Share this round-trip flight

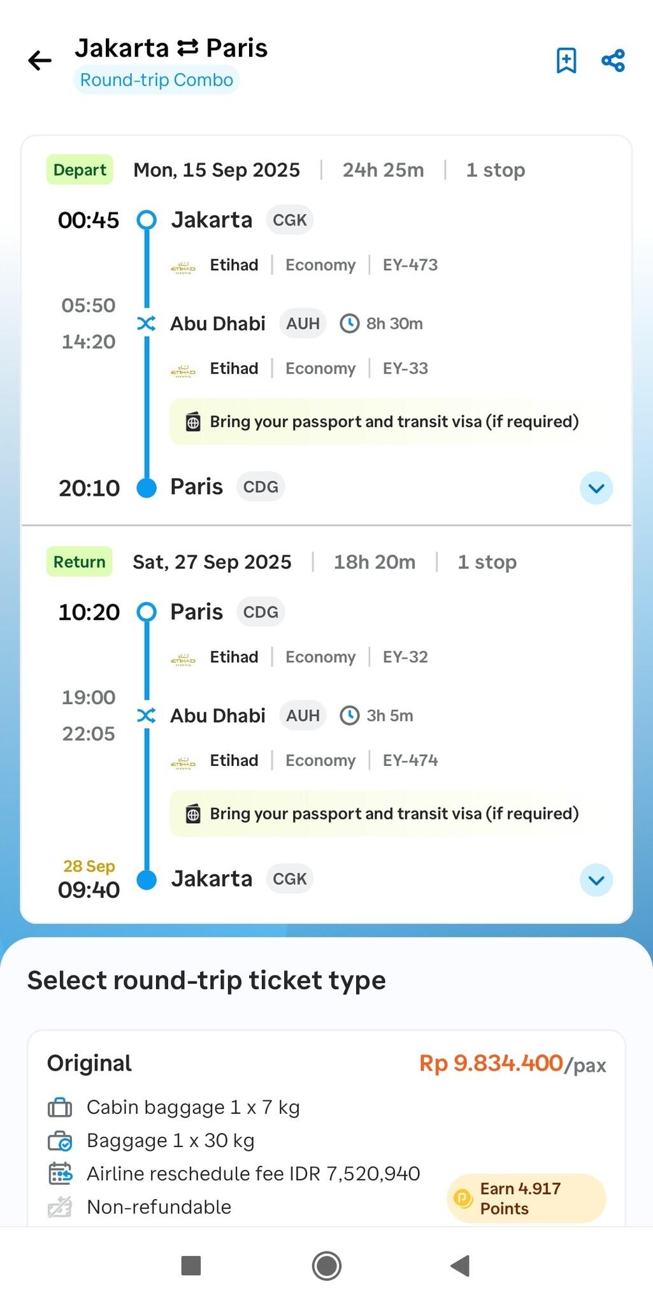tap(613, 61)
